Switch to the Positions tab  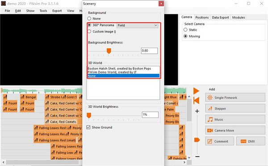click(202, 17)
